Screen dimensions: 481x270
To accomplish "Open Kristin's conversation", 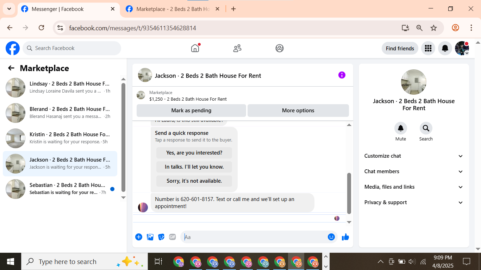I will 60,138.
